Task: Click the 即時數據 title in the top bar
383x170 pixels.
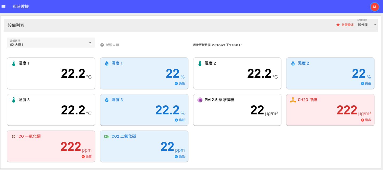Action: tap(20, 6)
